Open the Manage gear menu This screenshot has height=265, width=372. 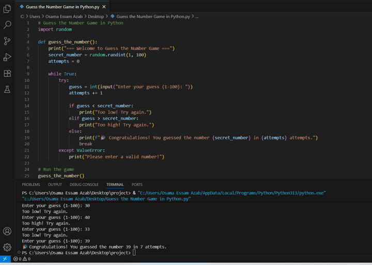point(7,247)
